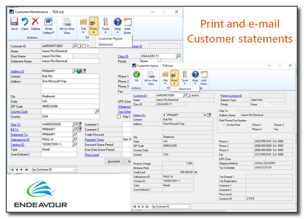This screenshot has height=219, width=304.
Task: Click the Print icon in Customer Inquiry
Action: tap(174, 74)
